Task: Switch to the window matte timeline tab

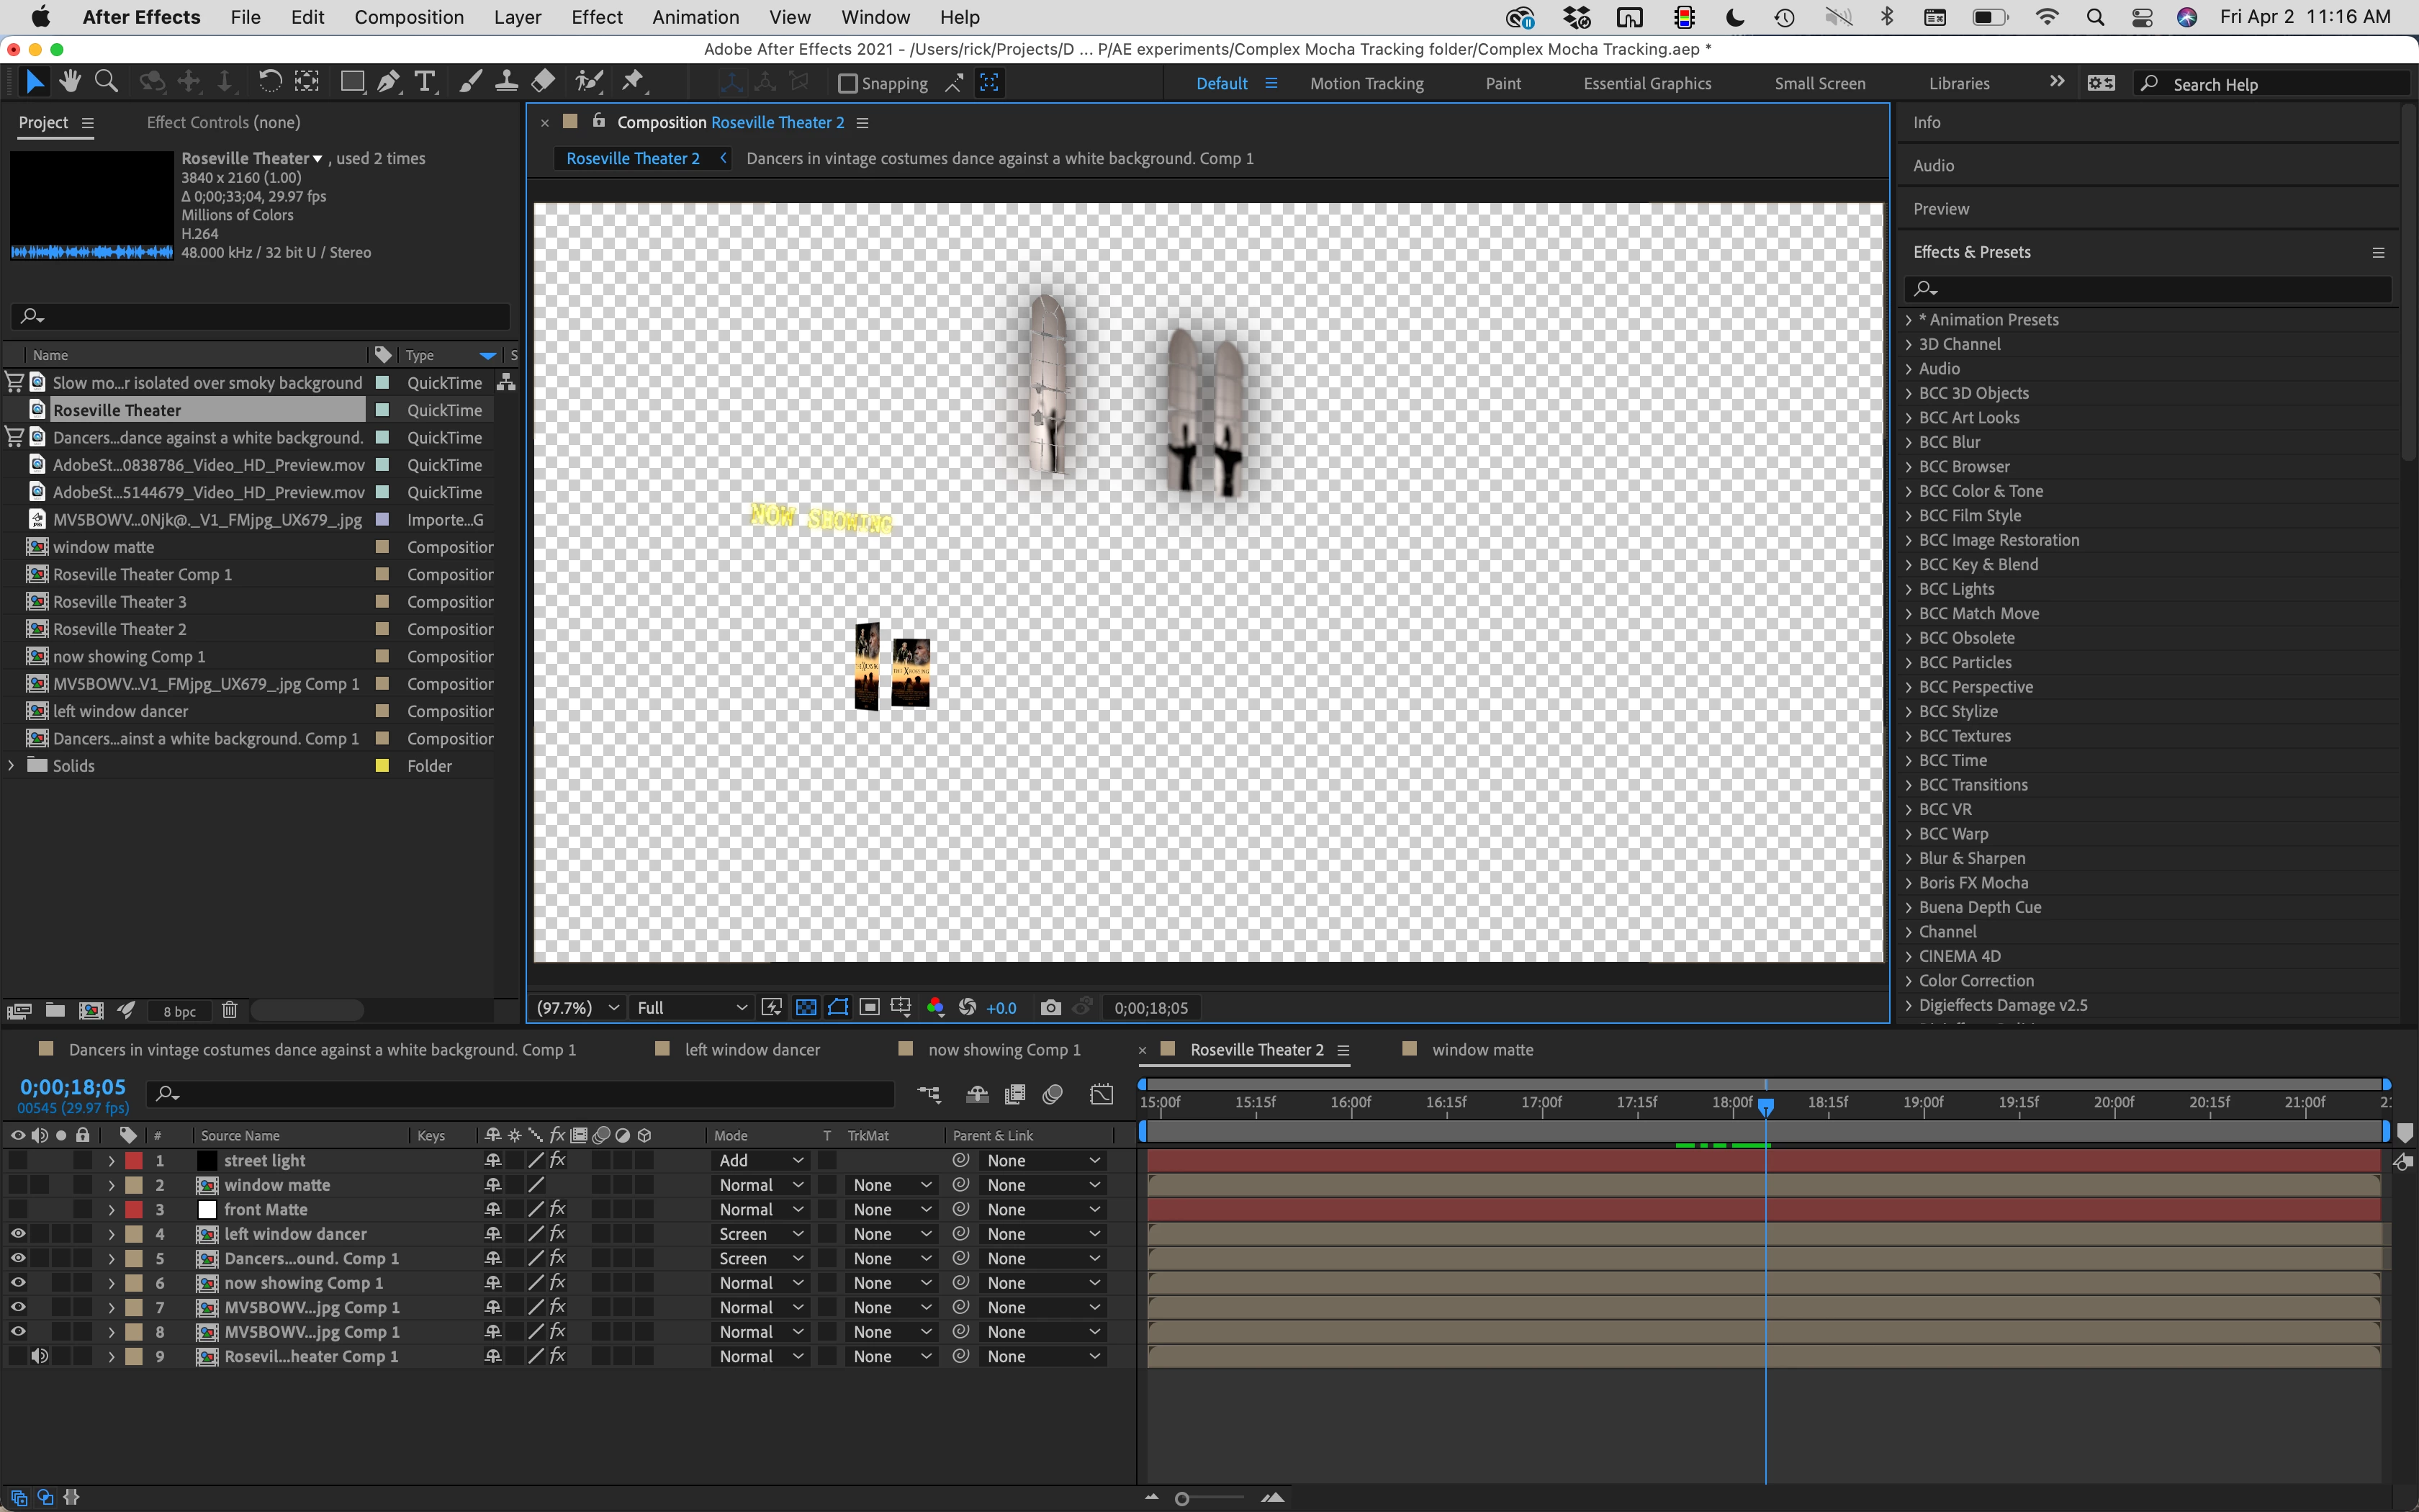Action: tap(1482, 1049)
